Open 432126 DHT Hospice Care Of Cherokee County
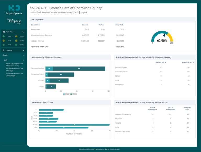This screenshot has height=152, width=201. pyautogui.click(x=14, y=65)
